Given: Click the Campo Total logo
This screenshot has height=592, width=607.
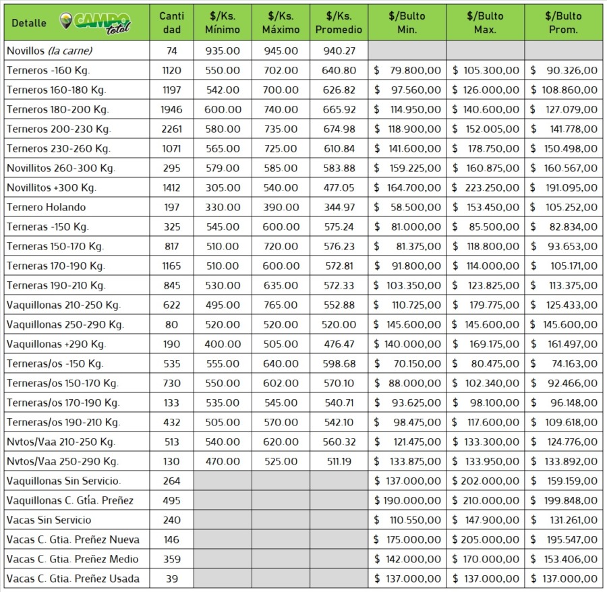Looking at the screenshot, I should [94, 23].
